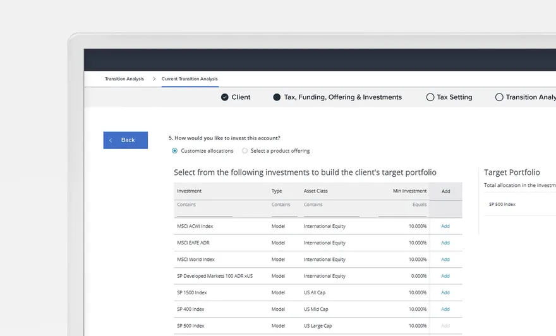The height and width of the screenshot is (336, 556).
Task: Click the Tax Setting step circle
Action: [x=430, y=97]
